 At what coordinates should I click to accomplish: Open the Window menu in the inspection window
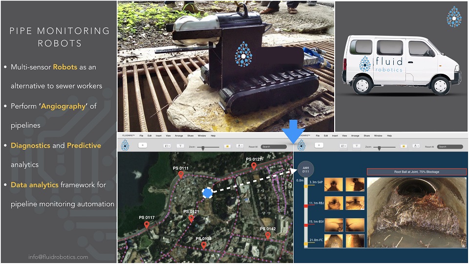[x=378, y=135]
